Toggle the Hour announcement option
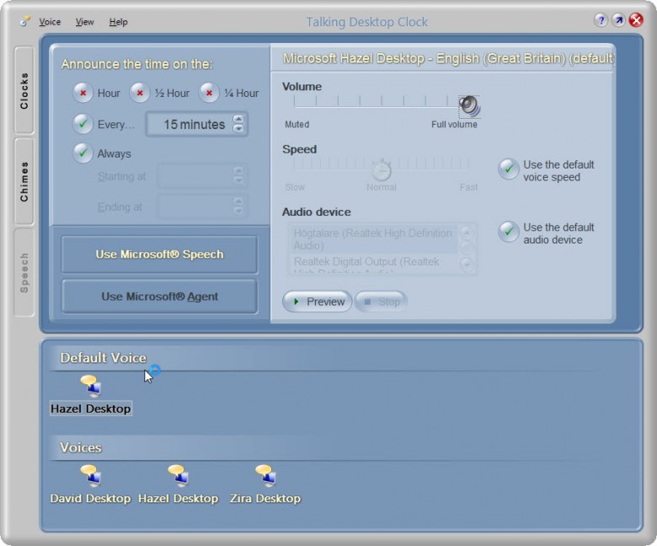Viewport: 657px width, 546px height. pos(83,93)
